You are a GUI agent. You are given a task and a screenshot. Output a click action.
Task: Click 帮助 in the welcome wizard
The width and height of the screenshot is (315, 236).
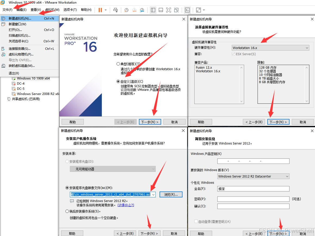73,122
